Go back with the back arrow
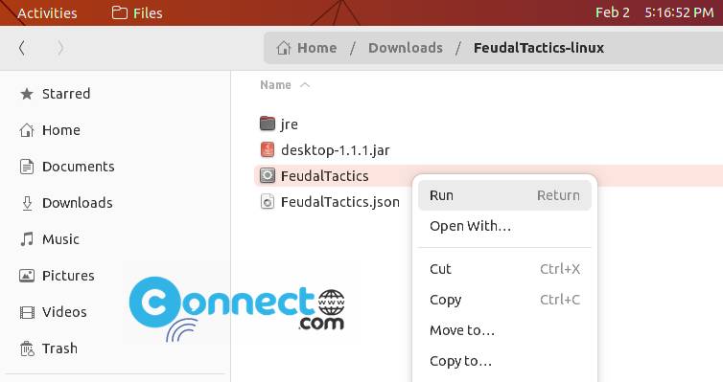The height and width of the screenshot is (382, 723). pyautogui.click(x=22, y=48)
